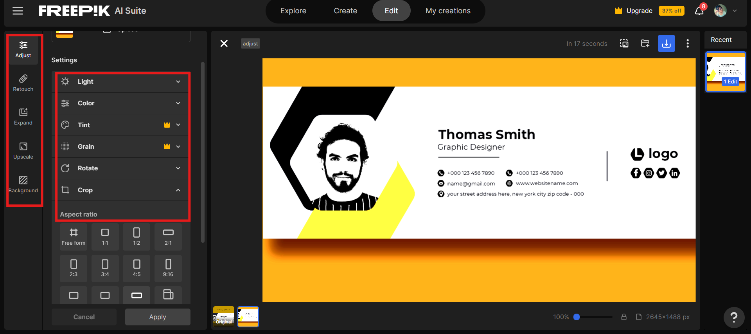Viewport: 751px width, 334px height.
Task: Click the save-to-folder icon
Action: coord(645,43)
